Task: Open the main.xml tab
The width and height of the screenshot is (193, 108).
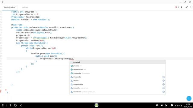Action: 25,7
